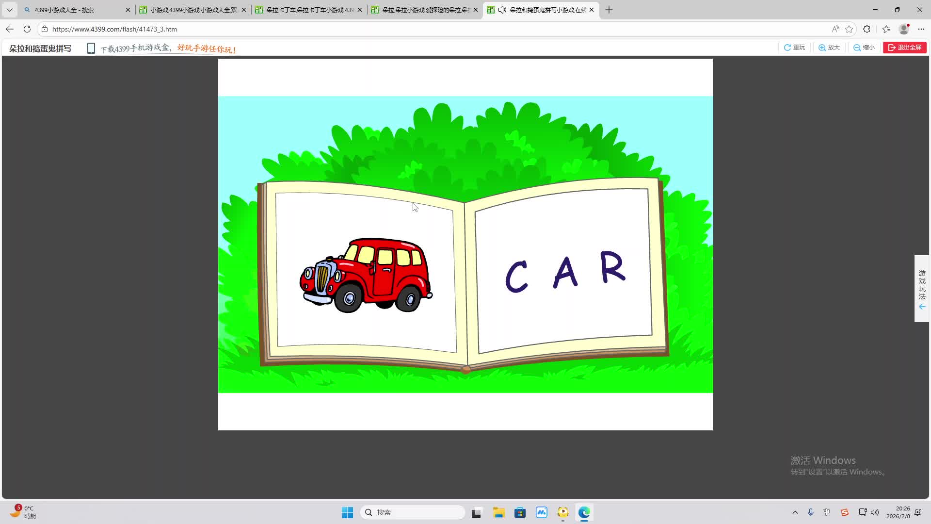The image size is (931, 524).
Task: Click the Windows taskbar search field
Action: (x=413, y=512)
